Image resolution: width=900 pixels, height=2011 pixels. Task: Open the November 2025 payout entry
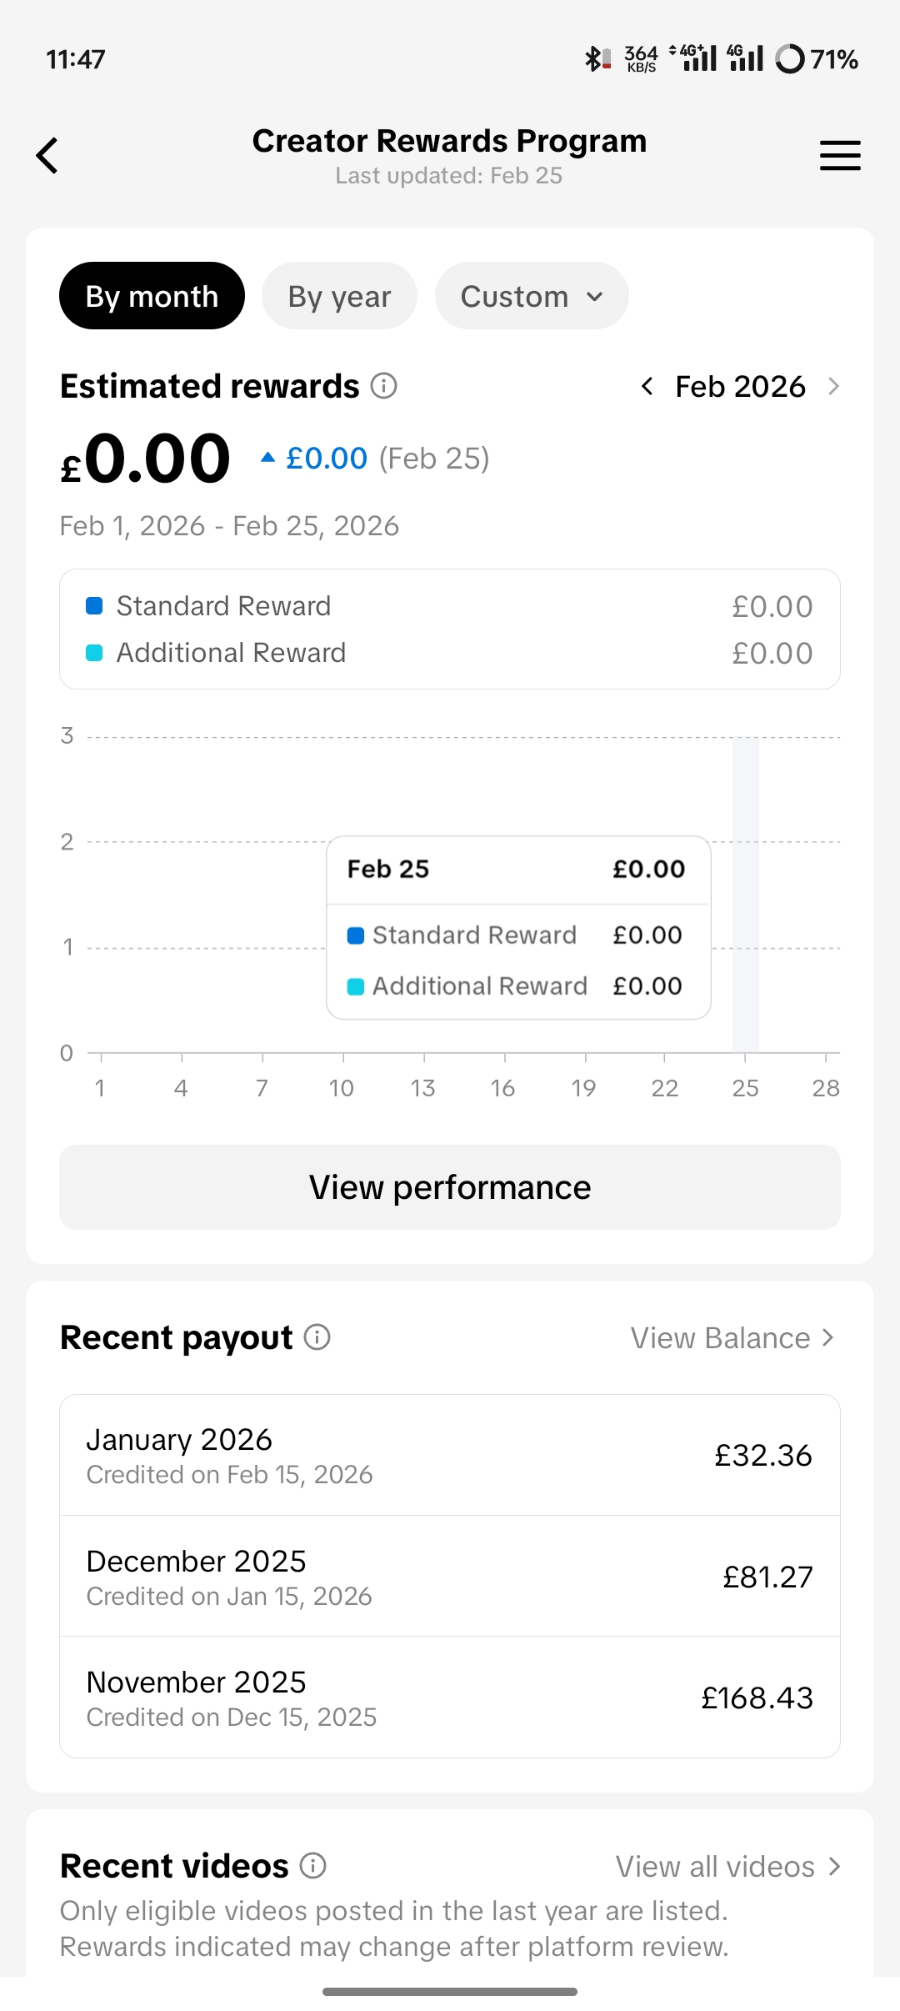click(x=450, y=1698)
